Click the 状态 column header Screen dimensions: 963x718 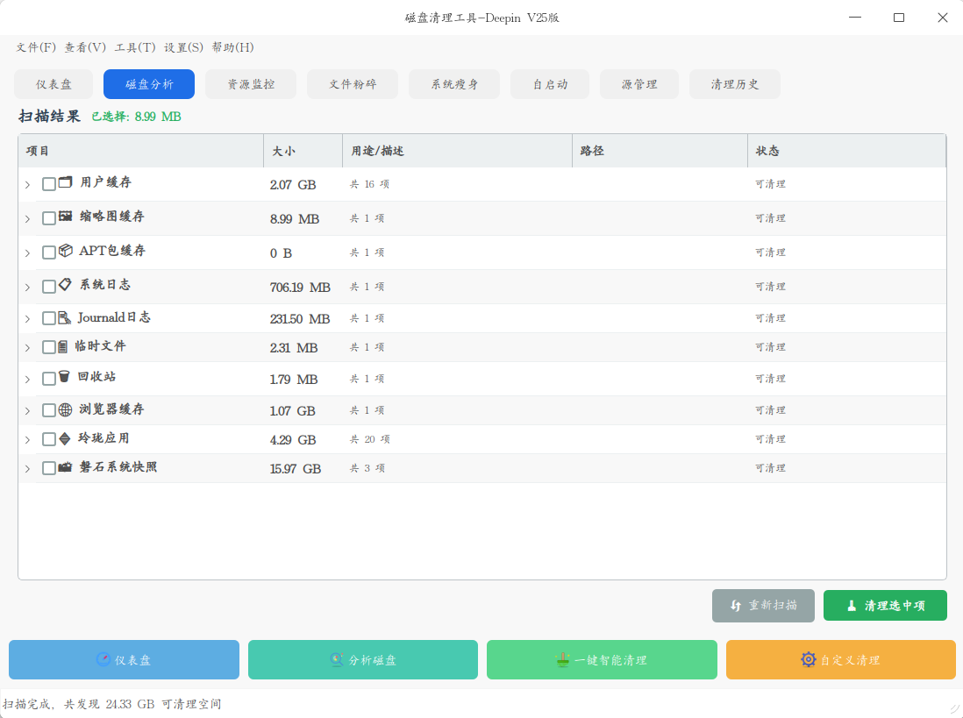846,151
